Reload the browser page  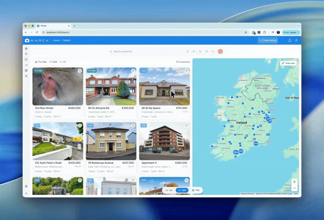37,32
